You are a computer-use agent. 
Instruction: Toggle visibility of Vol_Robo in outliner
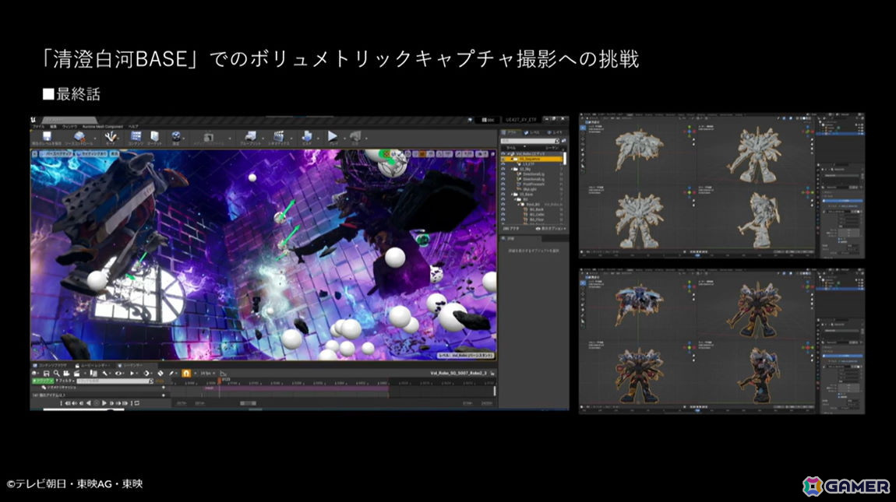coord(503,154)
